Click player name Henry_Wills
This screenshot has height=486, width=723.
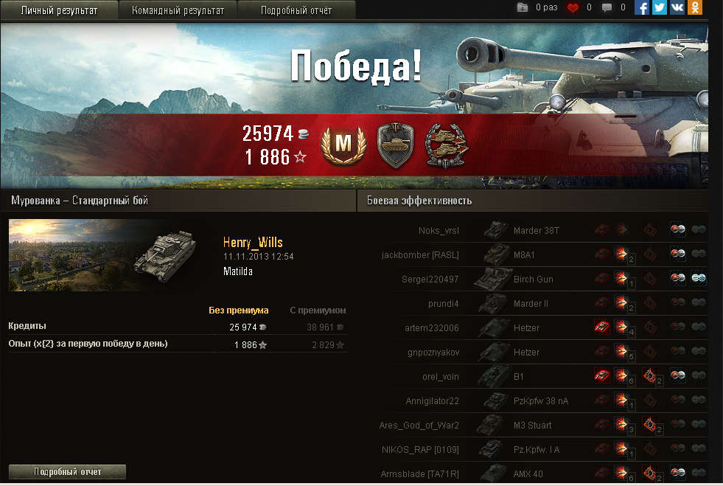click(253, 243)
